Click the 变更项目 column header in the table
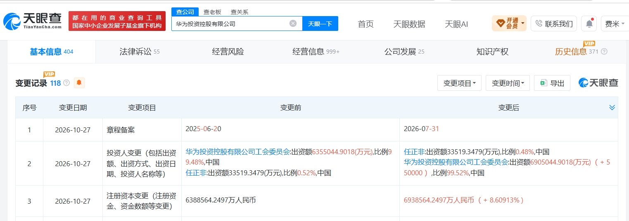 coord(142,108)
